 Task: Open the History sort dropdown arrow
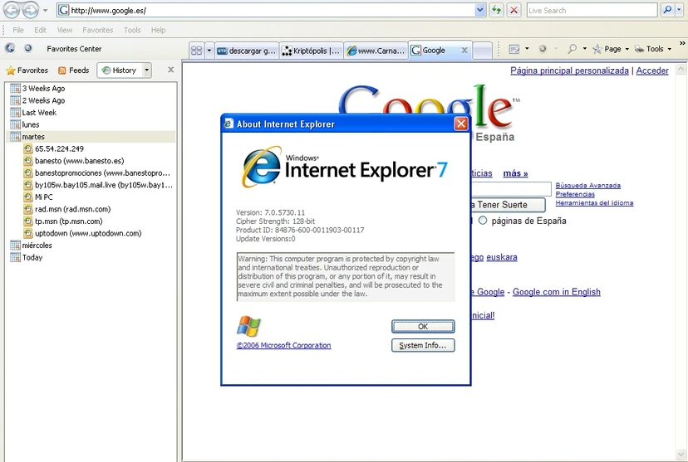[x=147, y=70]
